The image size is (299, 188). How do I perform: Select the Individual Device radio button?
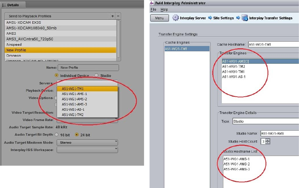pos(56,75)
